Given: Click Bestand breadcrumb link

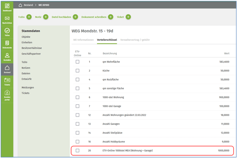Looking at the screenshot, I should (28, 5).
